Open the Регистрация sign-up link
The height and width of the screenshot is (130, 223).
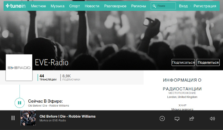[205, 6]
